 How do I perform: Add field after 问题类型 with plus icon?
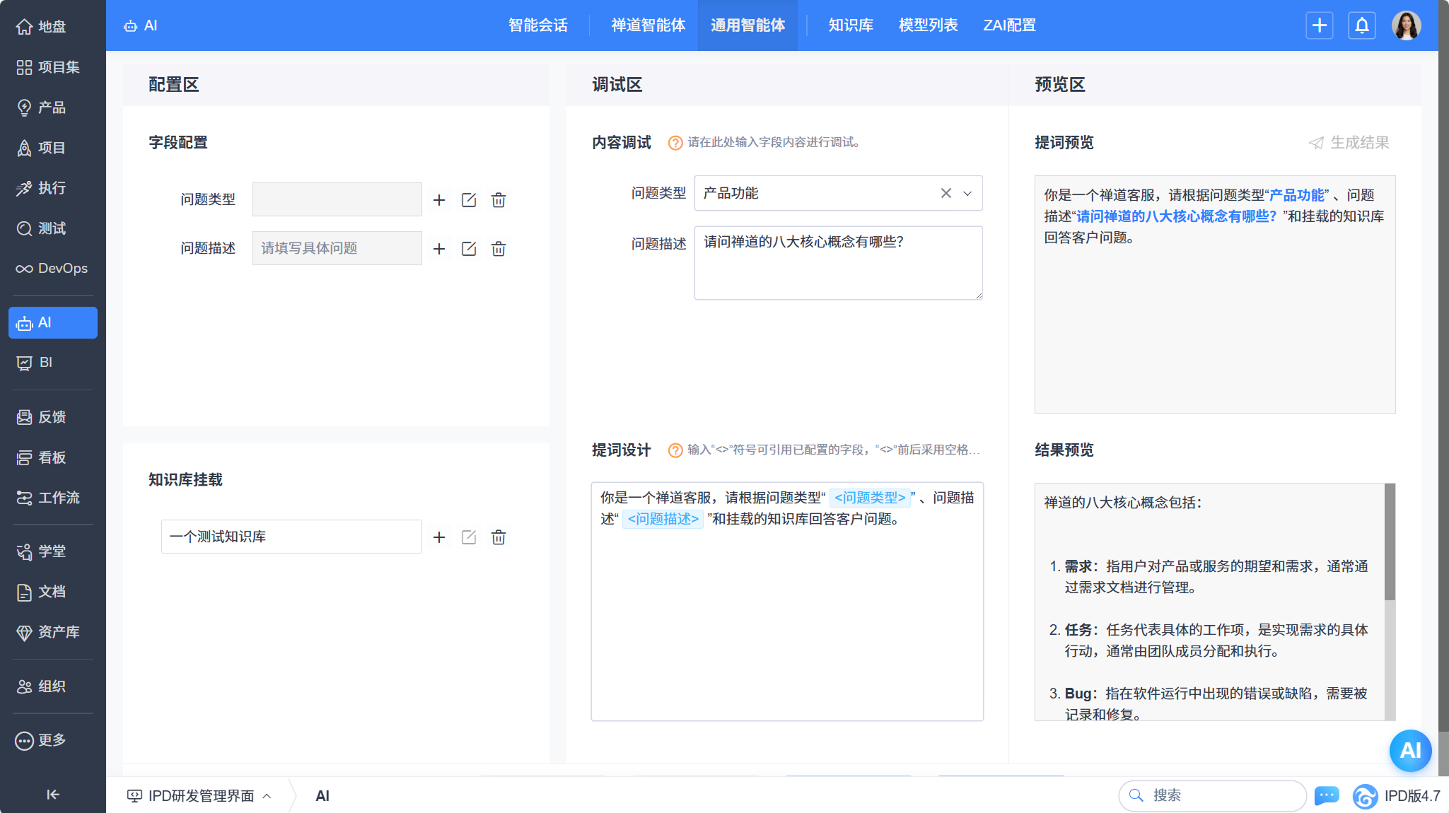(439, 200)
